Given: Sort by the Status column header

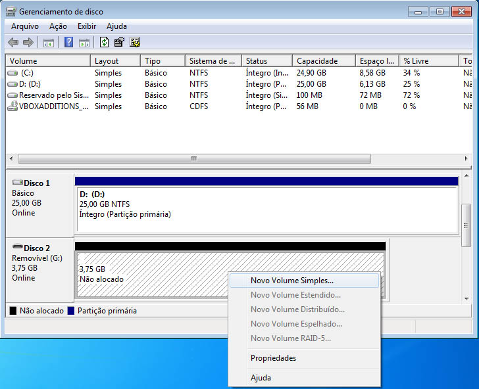Looking at the screenshot, I should (267, 61).
